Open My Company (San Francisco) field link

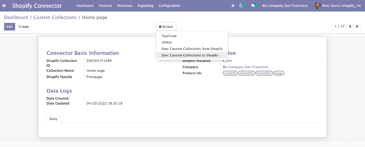(x=245, y=67)
